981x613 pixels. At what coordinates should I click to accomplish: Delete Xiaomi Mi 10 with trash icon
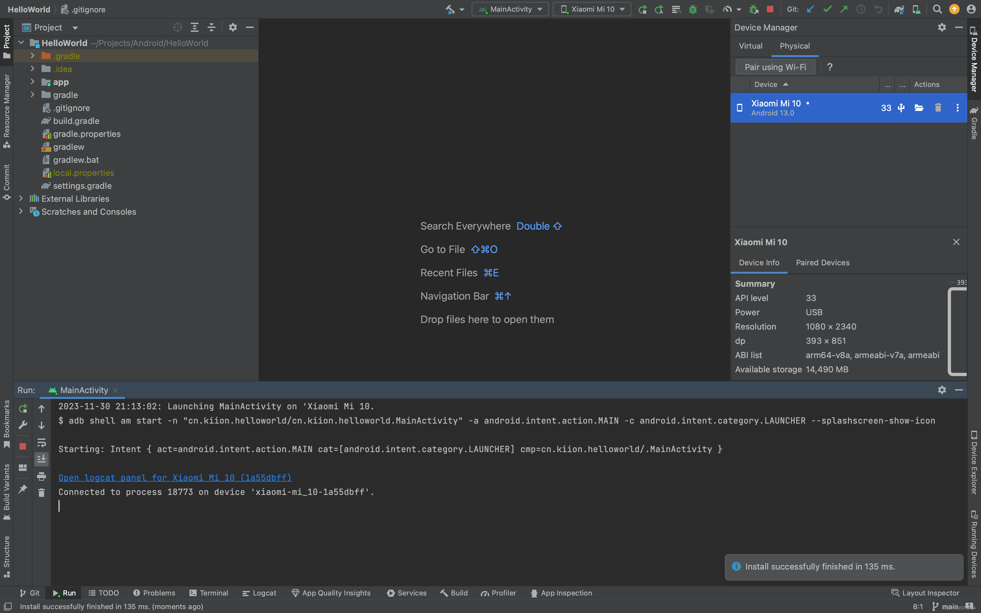coord(938,107)
